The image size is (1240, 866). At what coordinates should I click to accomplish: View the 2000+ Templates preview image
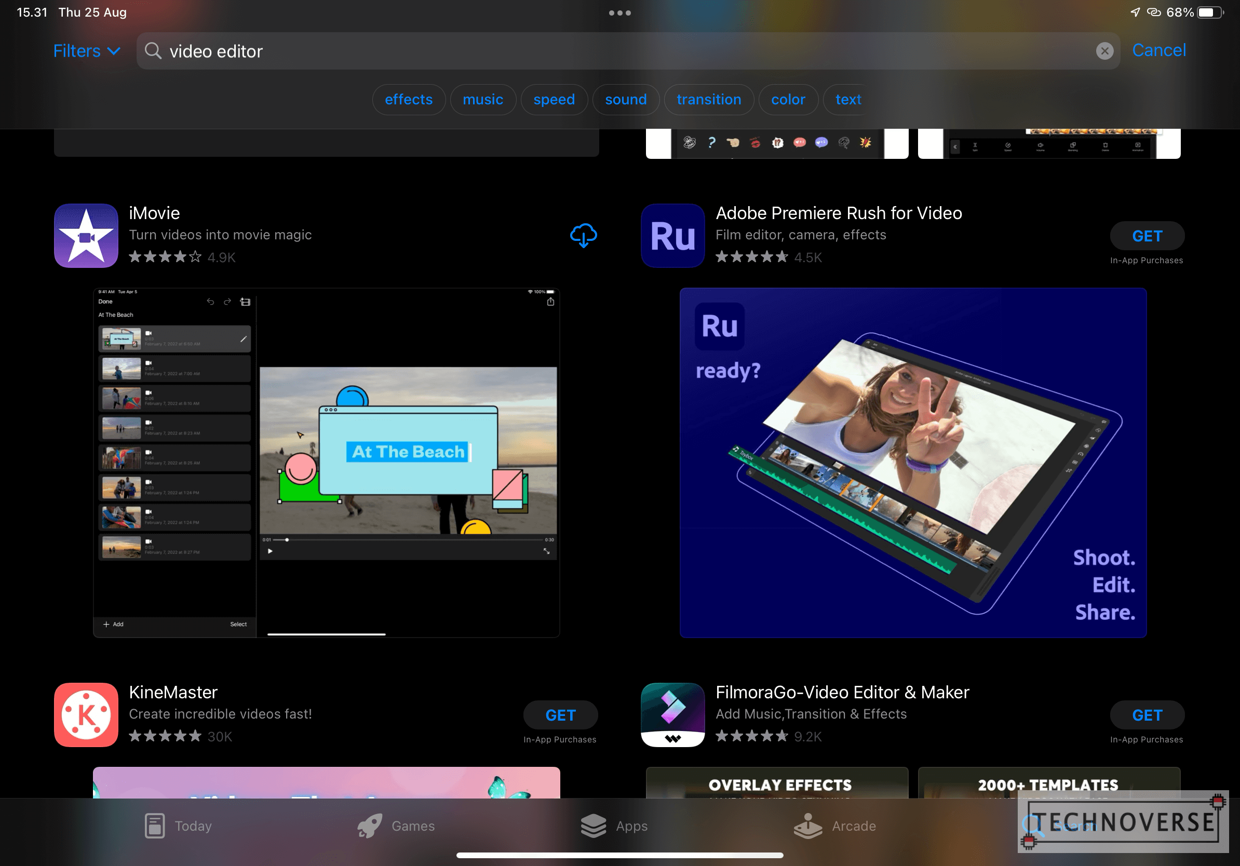point(1049,782)
